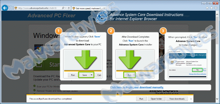The width and height of the screenshot is (220, 104).
Task: Open the address bar dropdown arrow
Action: [66, 8]
